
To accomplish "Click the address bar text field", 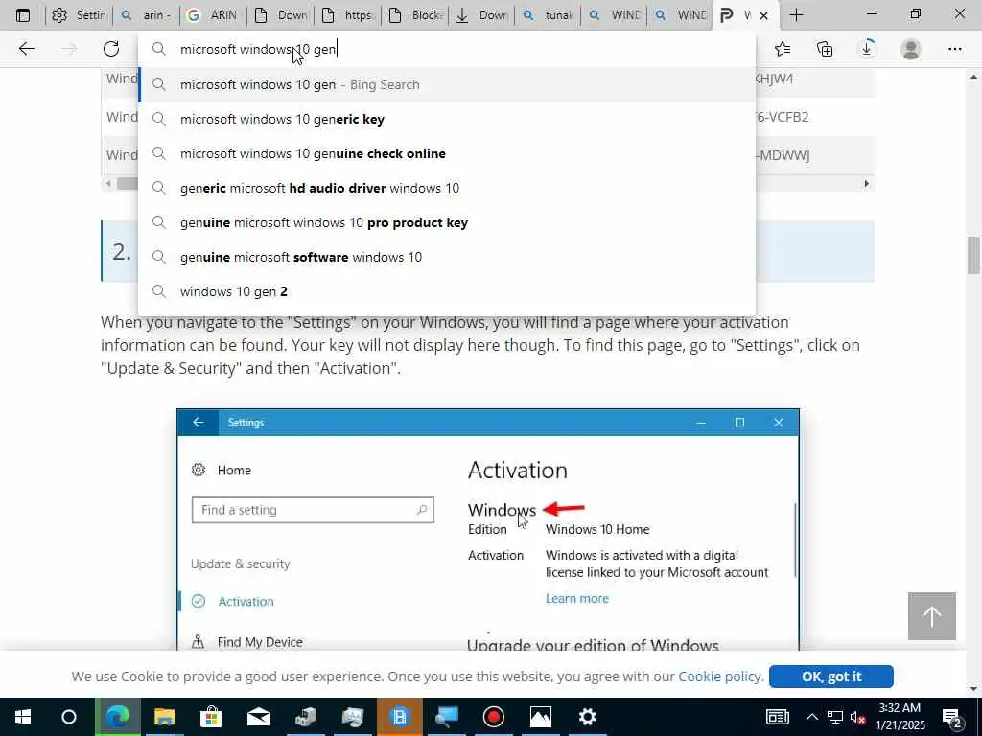I will (x=447, y=49).
